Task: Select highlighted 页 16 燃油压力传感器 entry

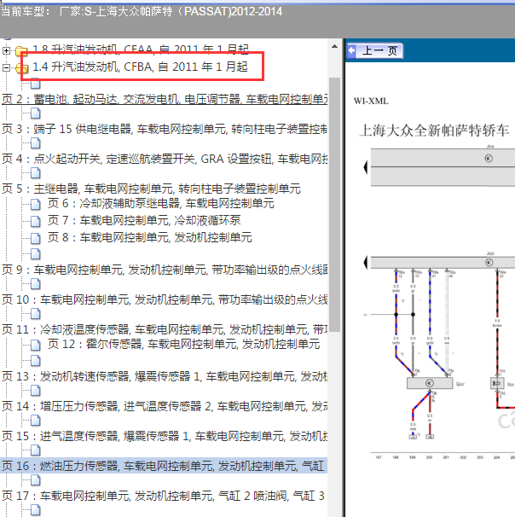Action: click(164, 466)
